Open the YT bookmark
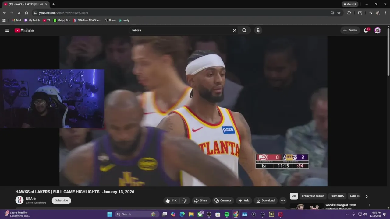Screen dimensions: 390x219 47,20
